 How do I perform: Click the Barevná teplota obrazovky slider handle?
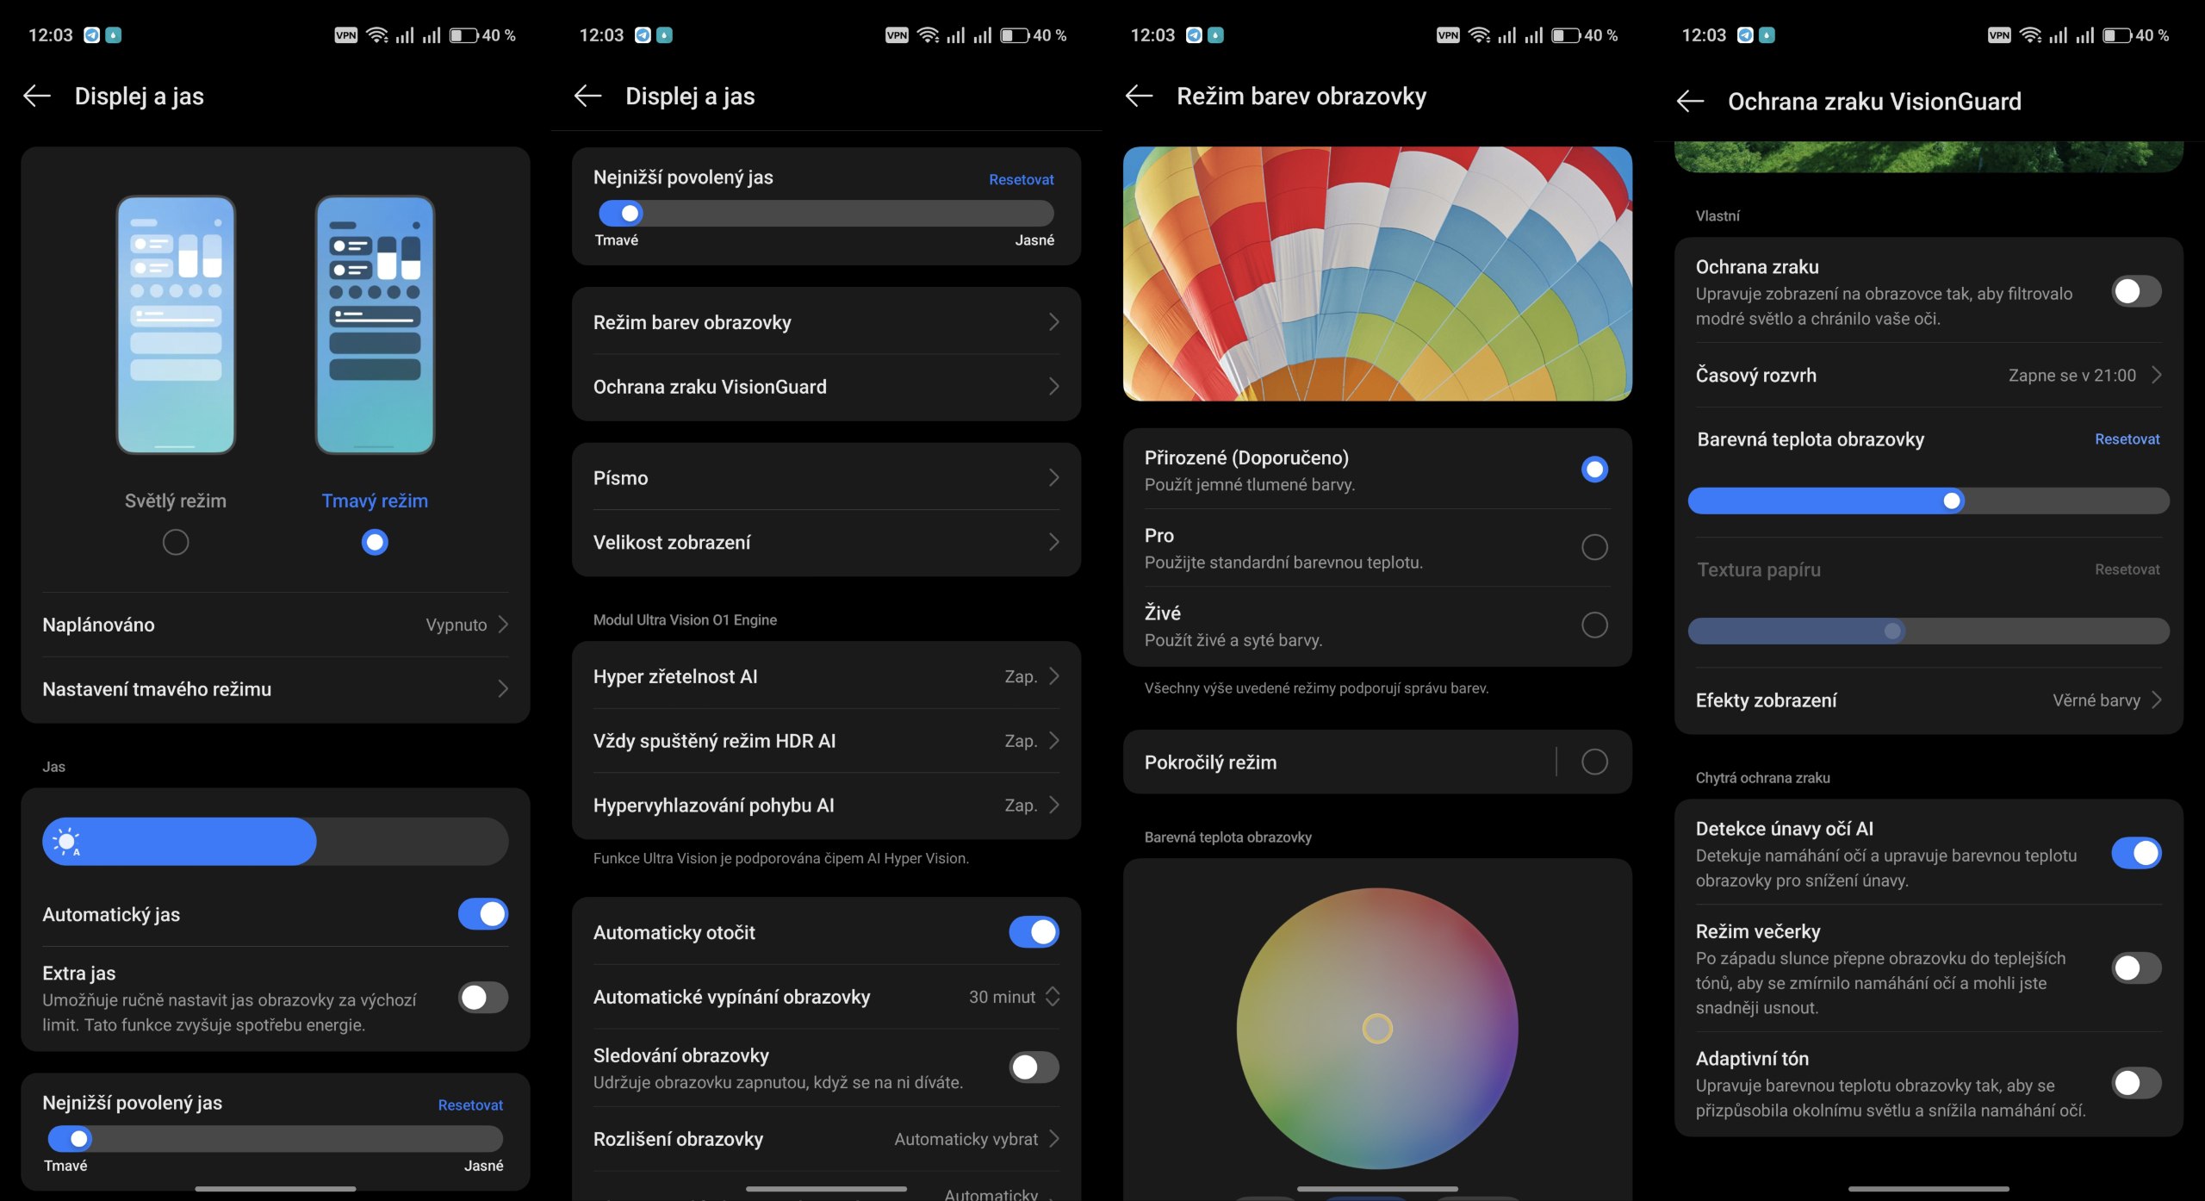[1952, 501]
